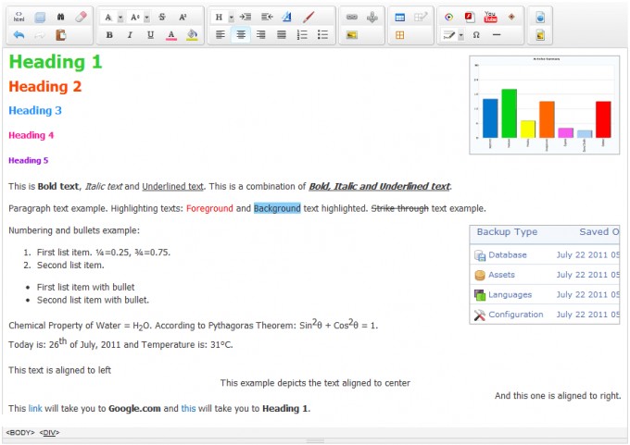Open the Database backup link
The width and height of the screenshot is (630, 445).
point(508,254)
